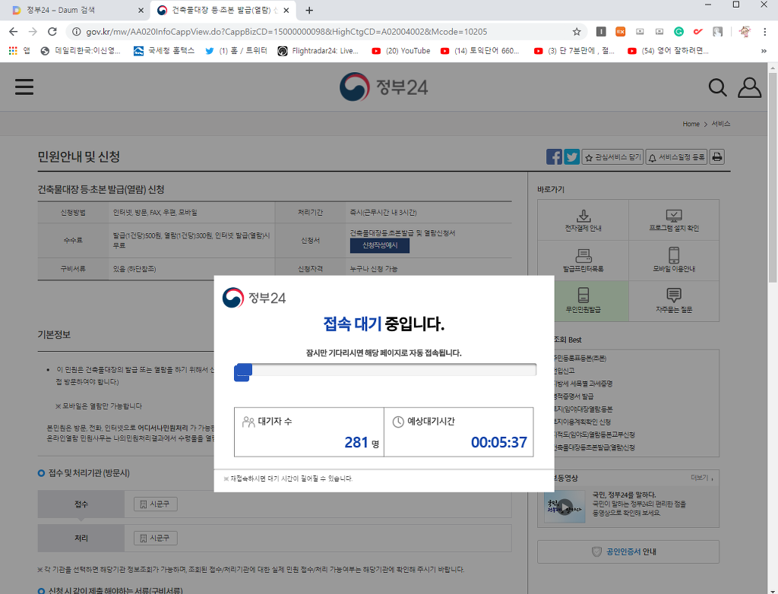Click the Chrome profile avatar icon
The width and height of the screenshot is (778, 594).
pos(745,32)
